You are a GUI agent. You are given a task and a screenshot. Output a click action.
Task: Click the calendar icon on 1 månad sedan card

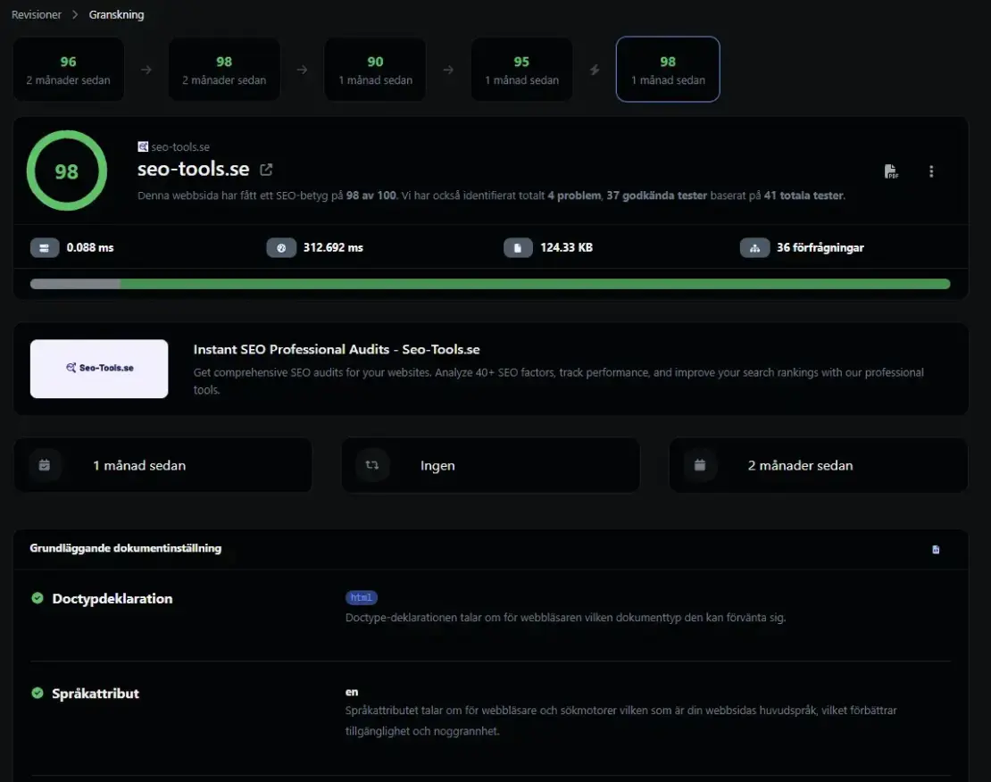(45, 464)
